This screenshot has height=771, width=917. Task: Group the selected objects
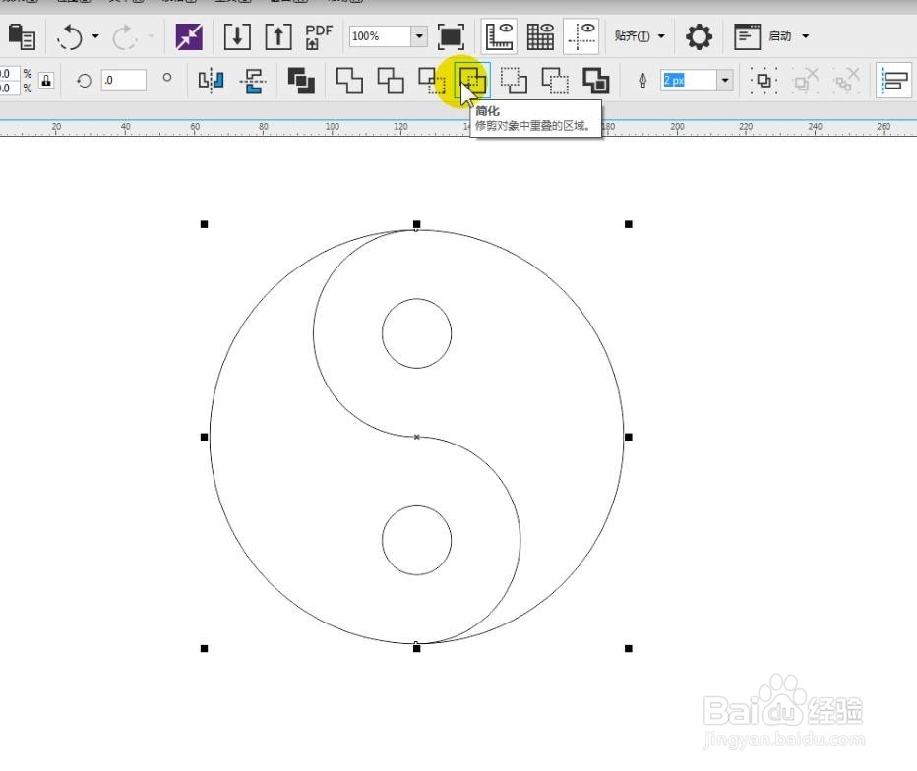[x=764, y=80]
